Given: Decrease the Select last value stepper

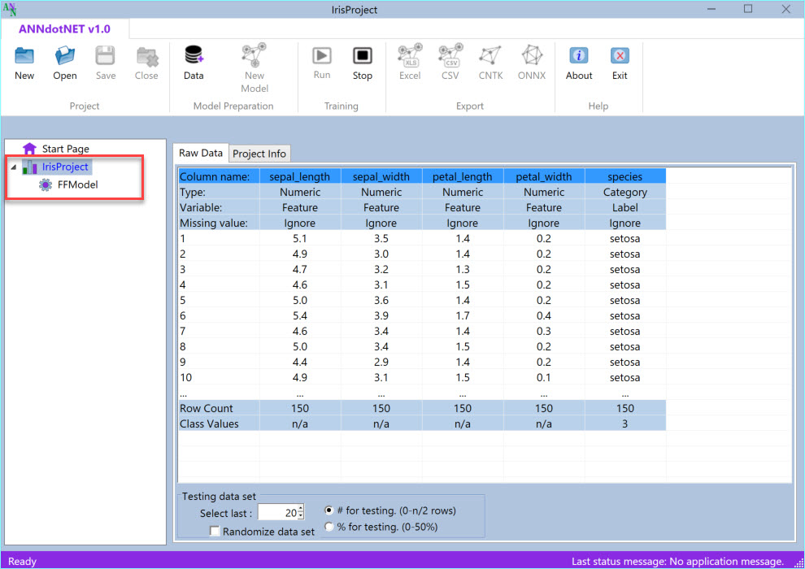Looking at the screenshot, I should coord(301,515).
